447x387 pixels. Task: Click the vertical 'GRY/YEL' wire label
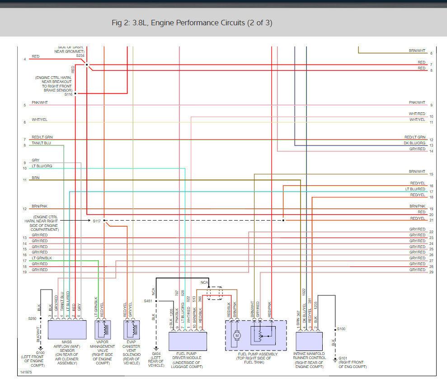[x=130, y=309]
